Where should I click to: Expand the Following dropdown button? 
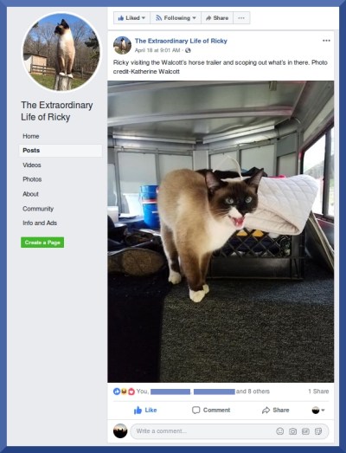click(x=176, y=18)
